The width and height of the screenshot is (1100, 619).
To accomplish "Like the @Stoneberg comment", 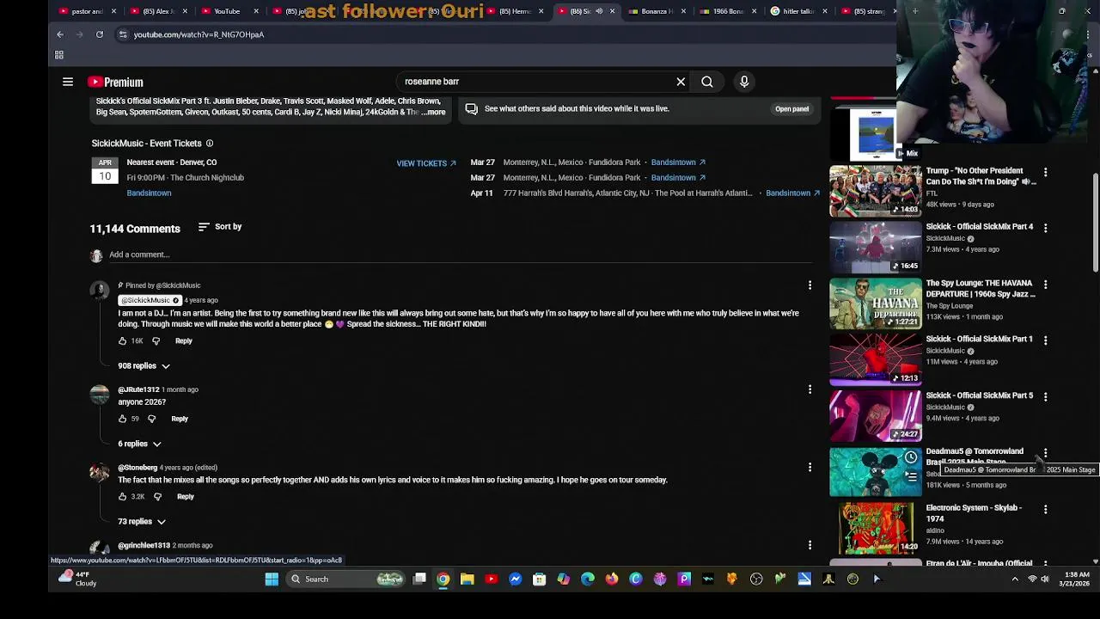I will [122, 497].
